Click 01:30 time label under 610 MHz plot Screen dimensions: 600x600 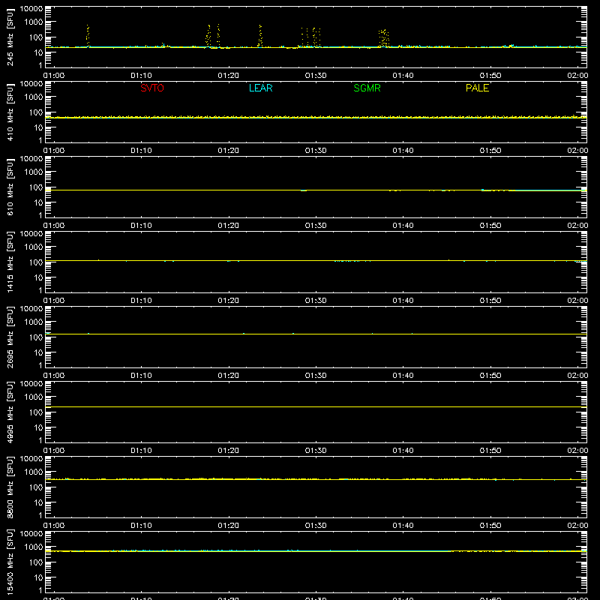316,226
